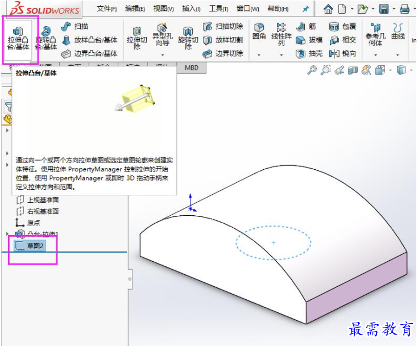Viewport: 418px width, 347px height.
Task: Toggle the Section View icon
Action: (x=353, y=70)
